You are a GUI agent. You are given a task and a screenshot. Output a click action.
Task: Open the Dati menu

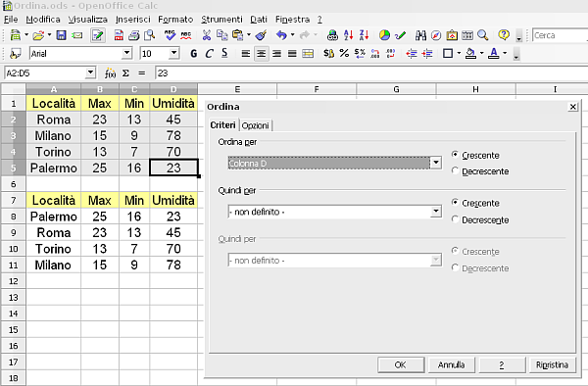(259, 20)
